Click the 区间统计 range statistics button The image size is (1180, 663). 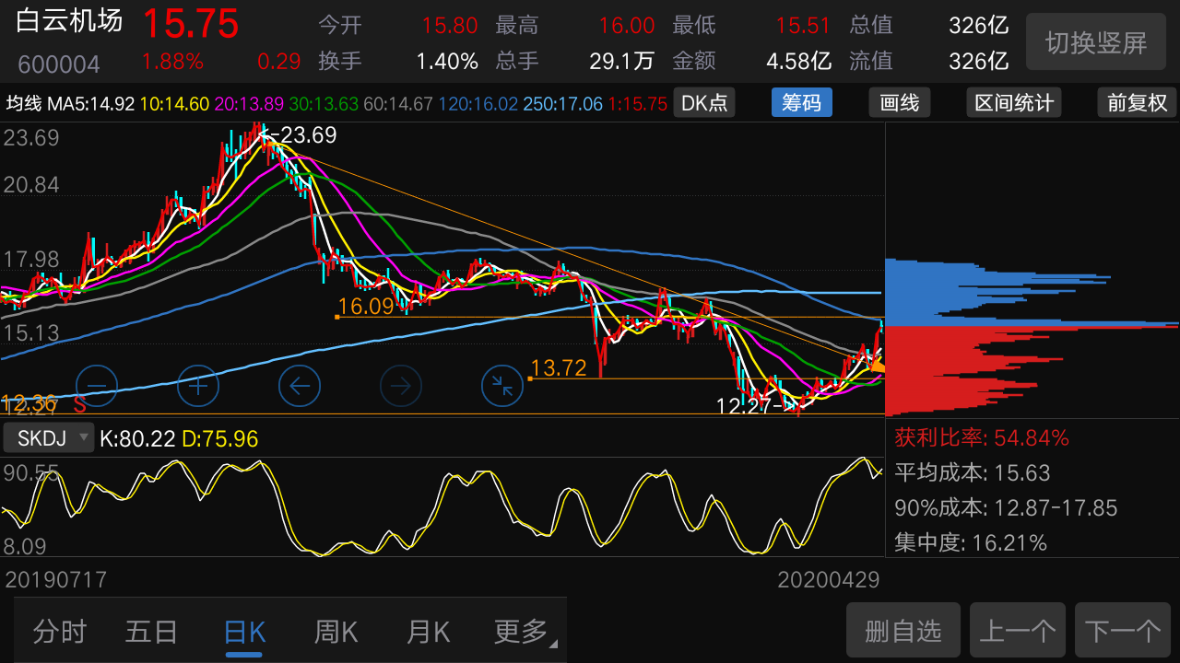point(1014,102)
